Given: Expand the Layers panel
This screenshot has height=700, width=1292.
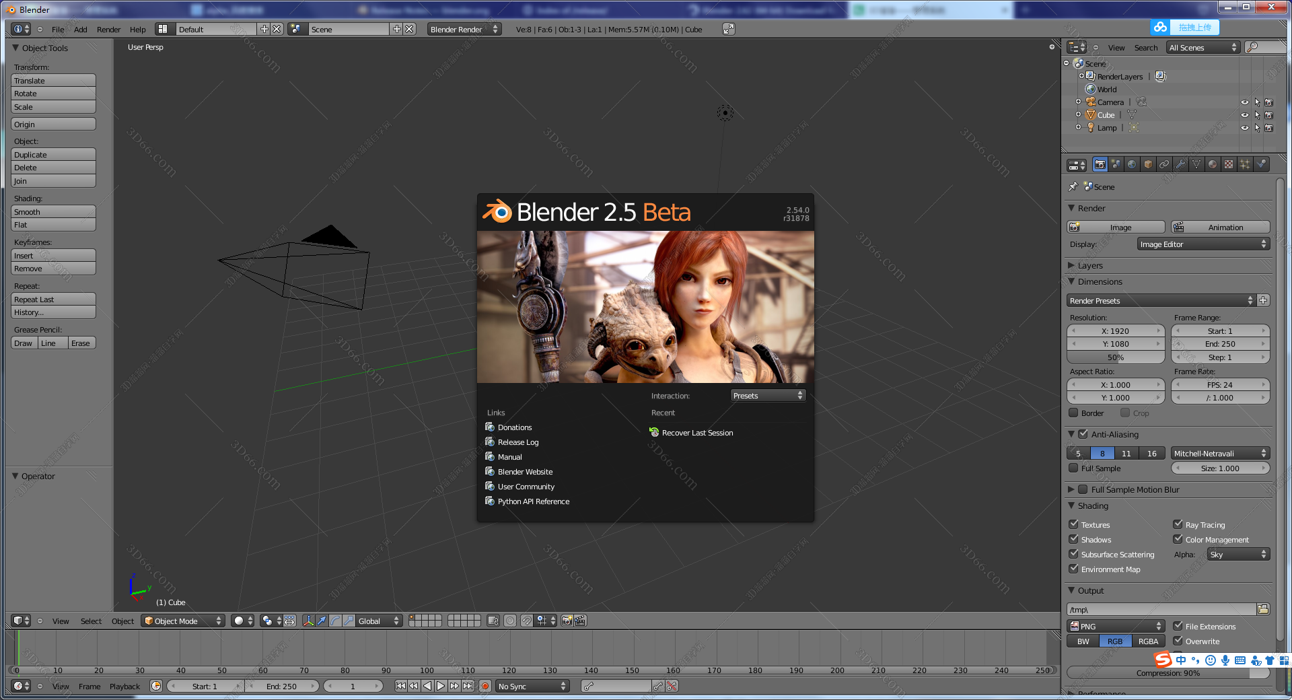Looking at the screenshot, I should (1090, 265).
